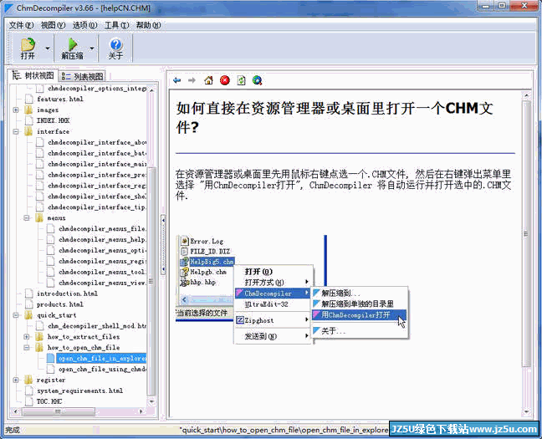Select chmdecompiler_menus_tool item

[x=102, y=272]
